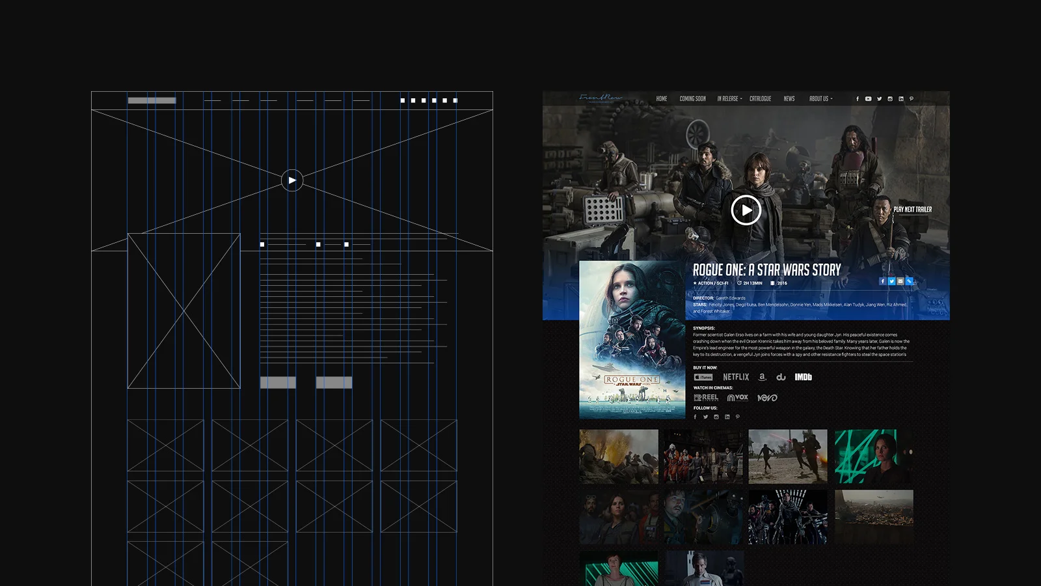Open the still with green lines beside a woman
The width and height of the screenshot is (1041, 586).
pyautogui.click(x=874, y=456)
